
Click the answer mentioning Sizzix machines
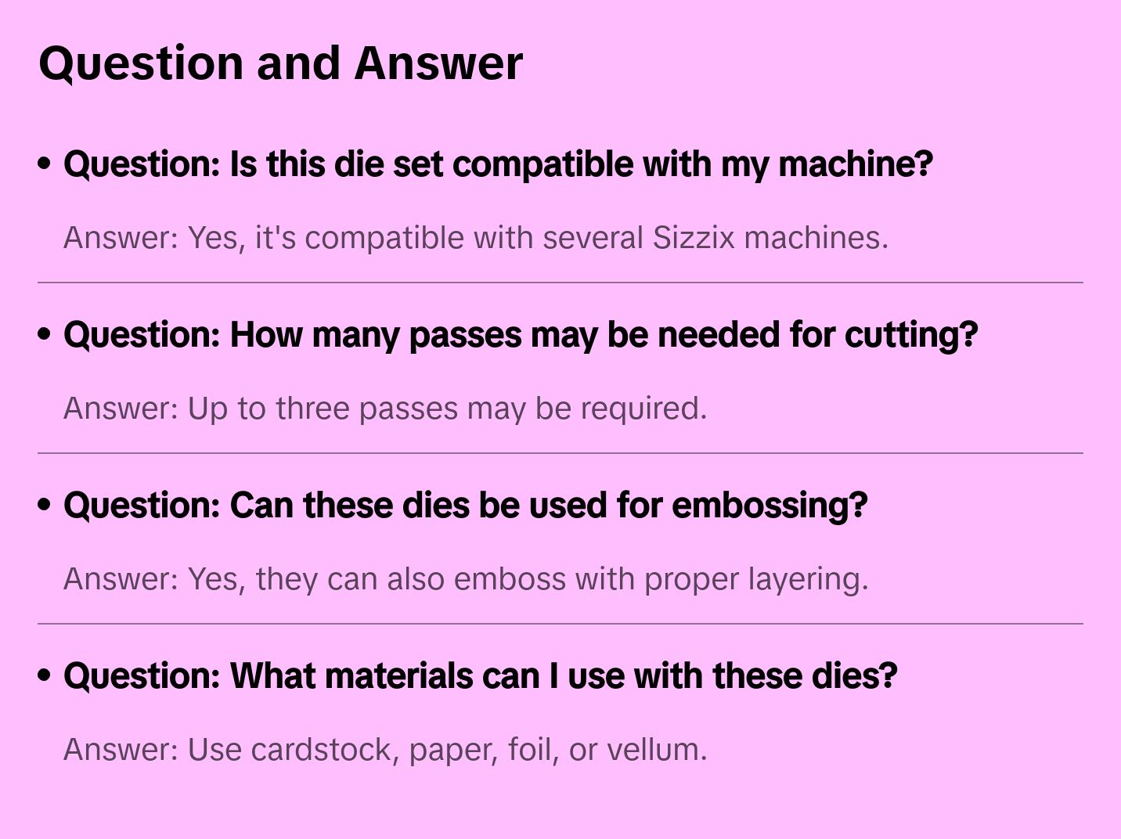tap(476, 238)
